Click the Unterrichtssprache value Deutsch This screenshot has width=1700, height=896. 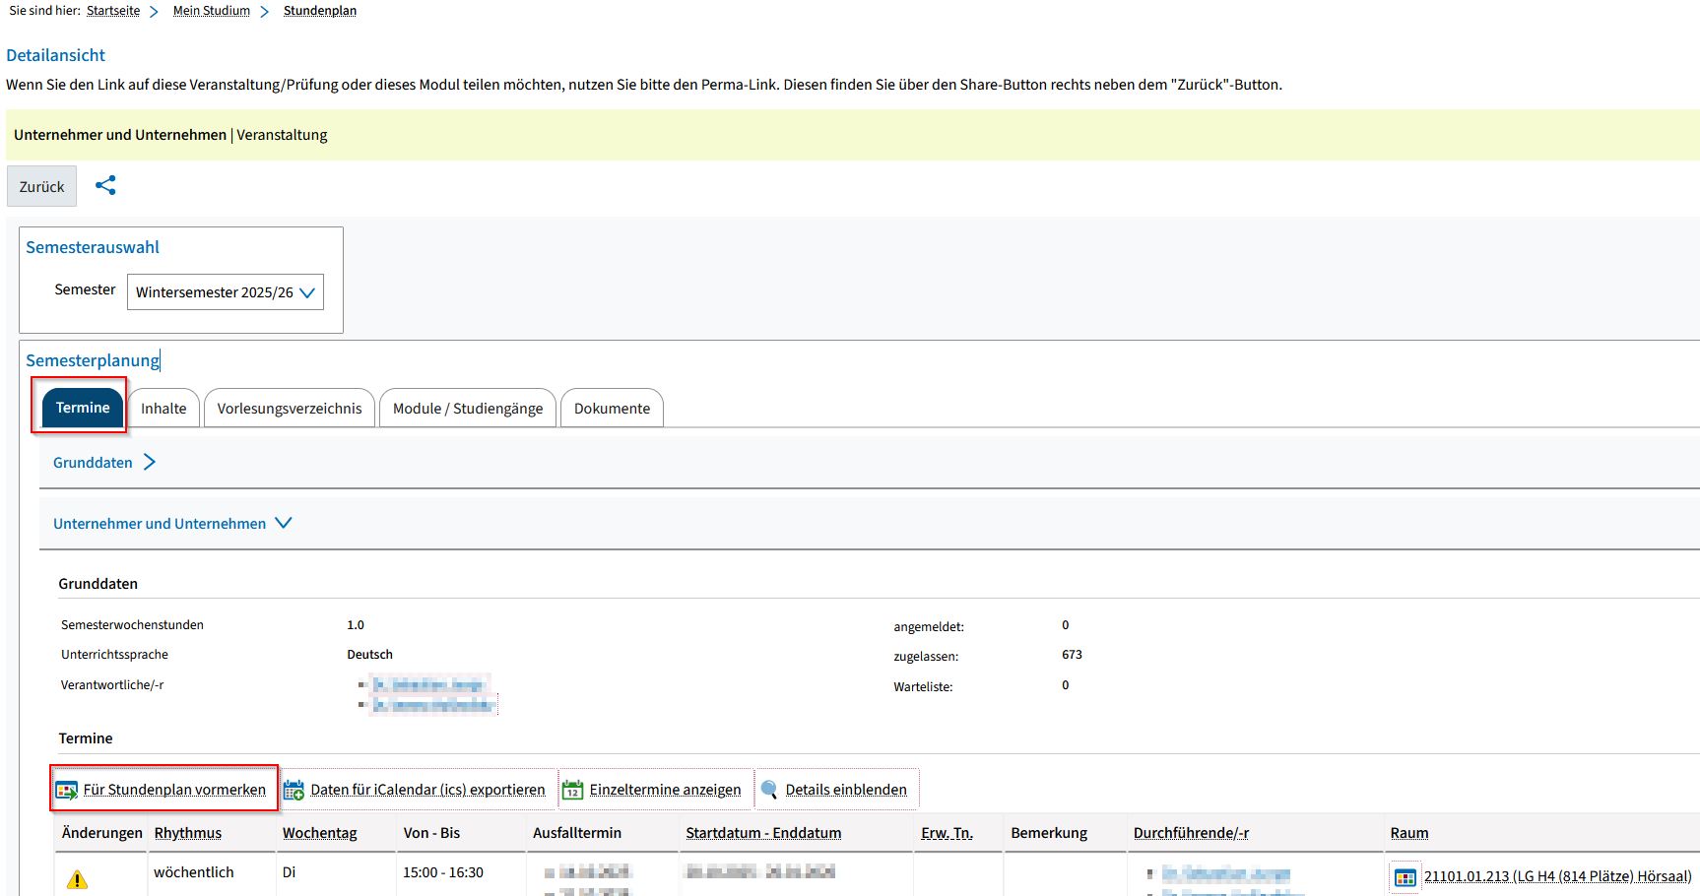[x=369, y=655]
